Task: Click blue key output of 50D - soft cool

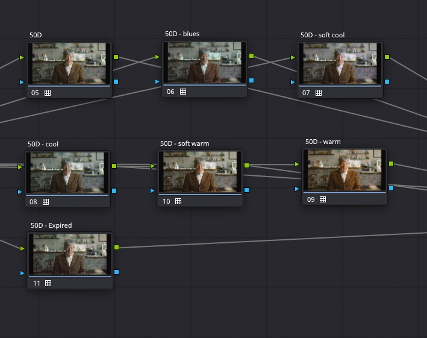Action: click(387, 81)
